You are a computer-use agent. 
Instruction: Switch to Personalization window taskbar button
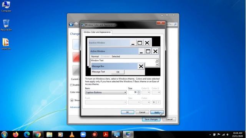coord(117,135)
